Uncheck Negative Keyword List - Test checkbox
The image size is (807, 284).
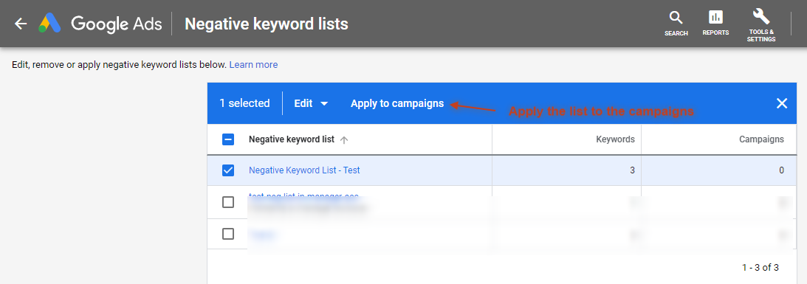click(228, 170)
